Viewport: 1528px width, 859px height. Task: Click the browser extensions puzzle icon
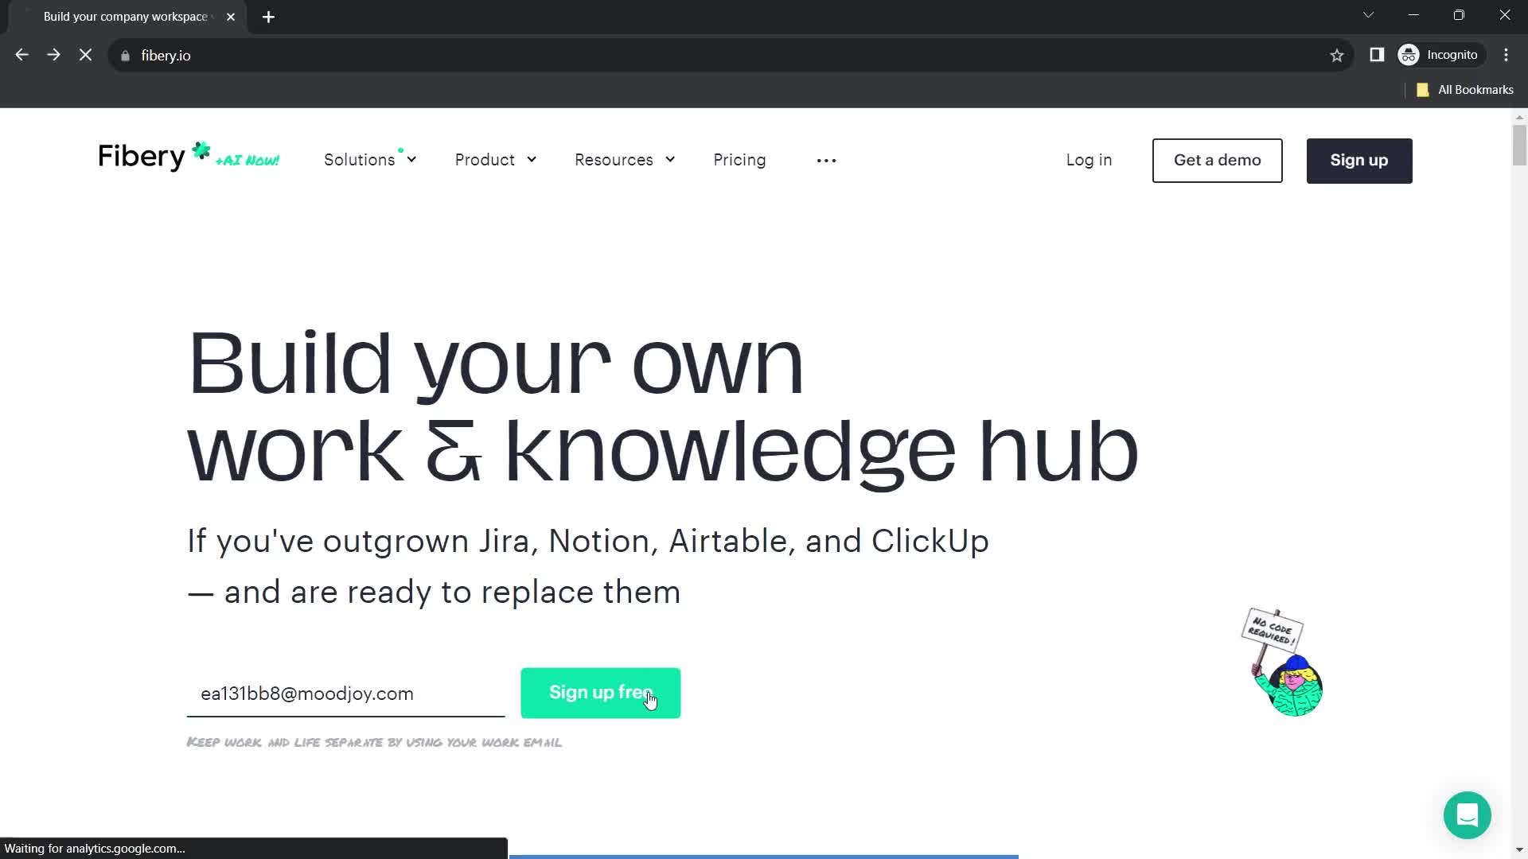[1377, 55]
